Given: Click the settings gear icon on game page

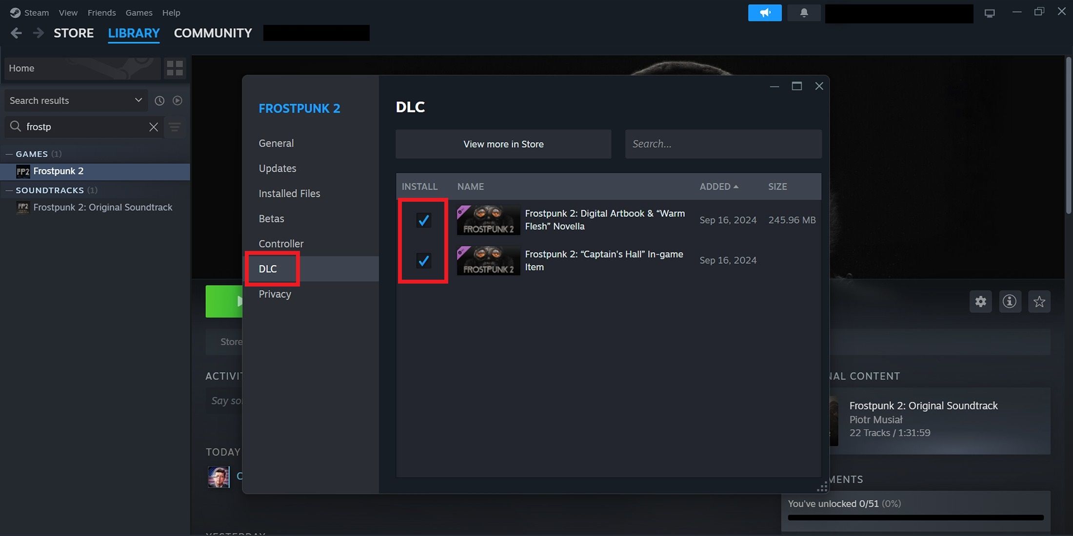Looking at the screenshot, I should [981, 302].
